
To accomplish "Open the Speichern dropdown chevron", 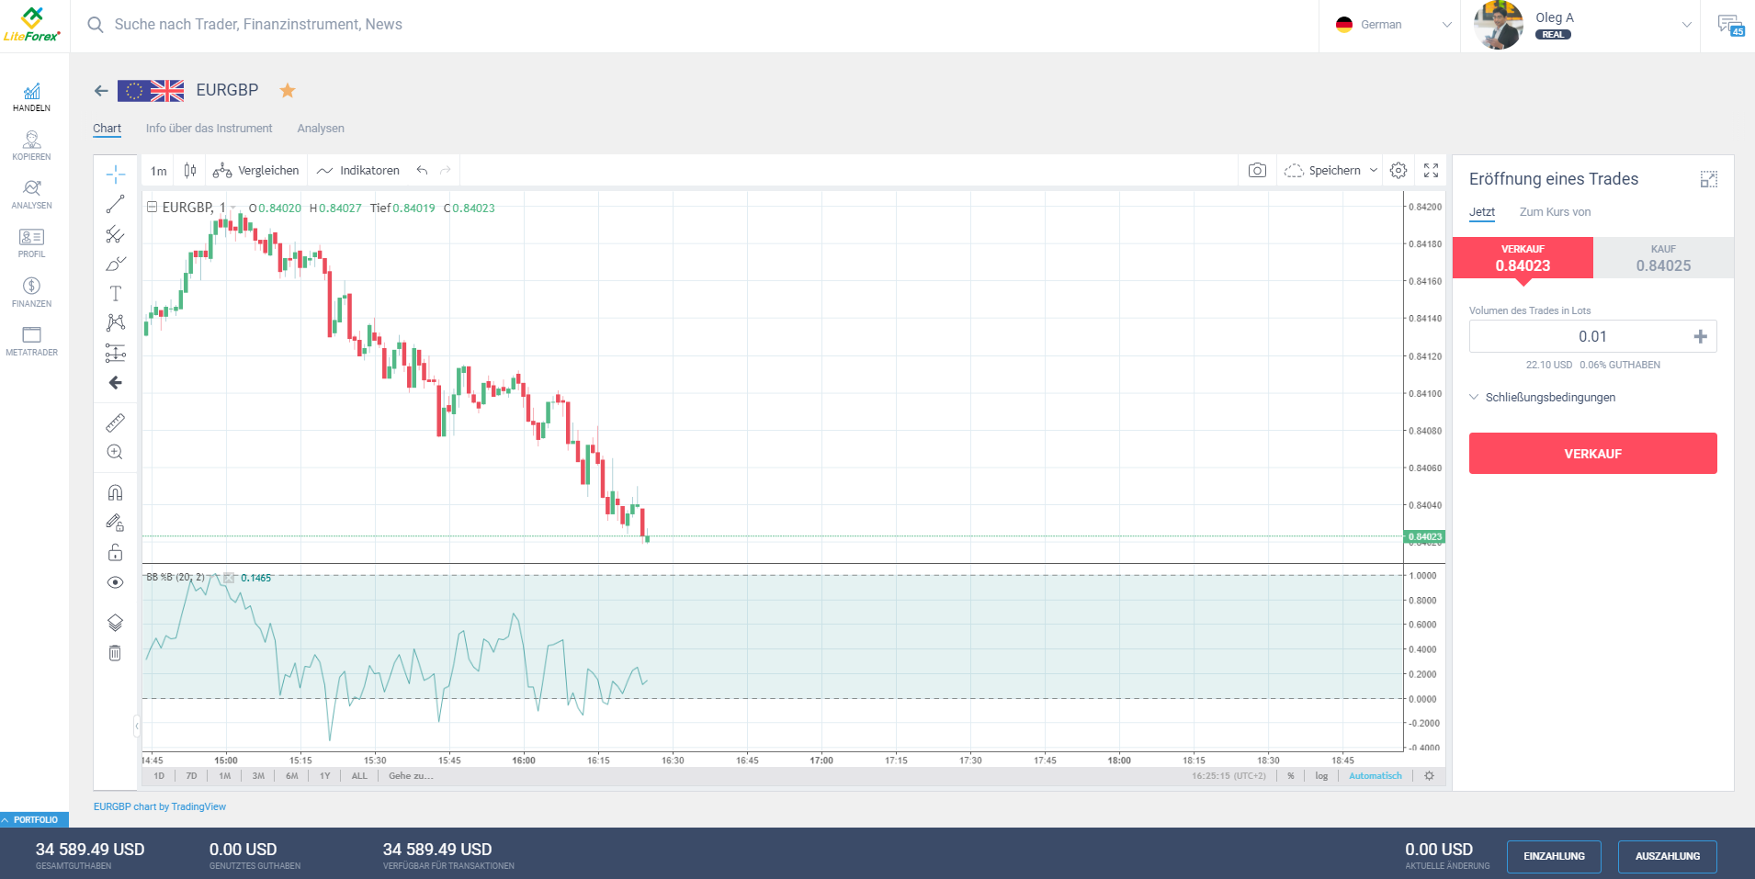I will [x=1375, y=170].
